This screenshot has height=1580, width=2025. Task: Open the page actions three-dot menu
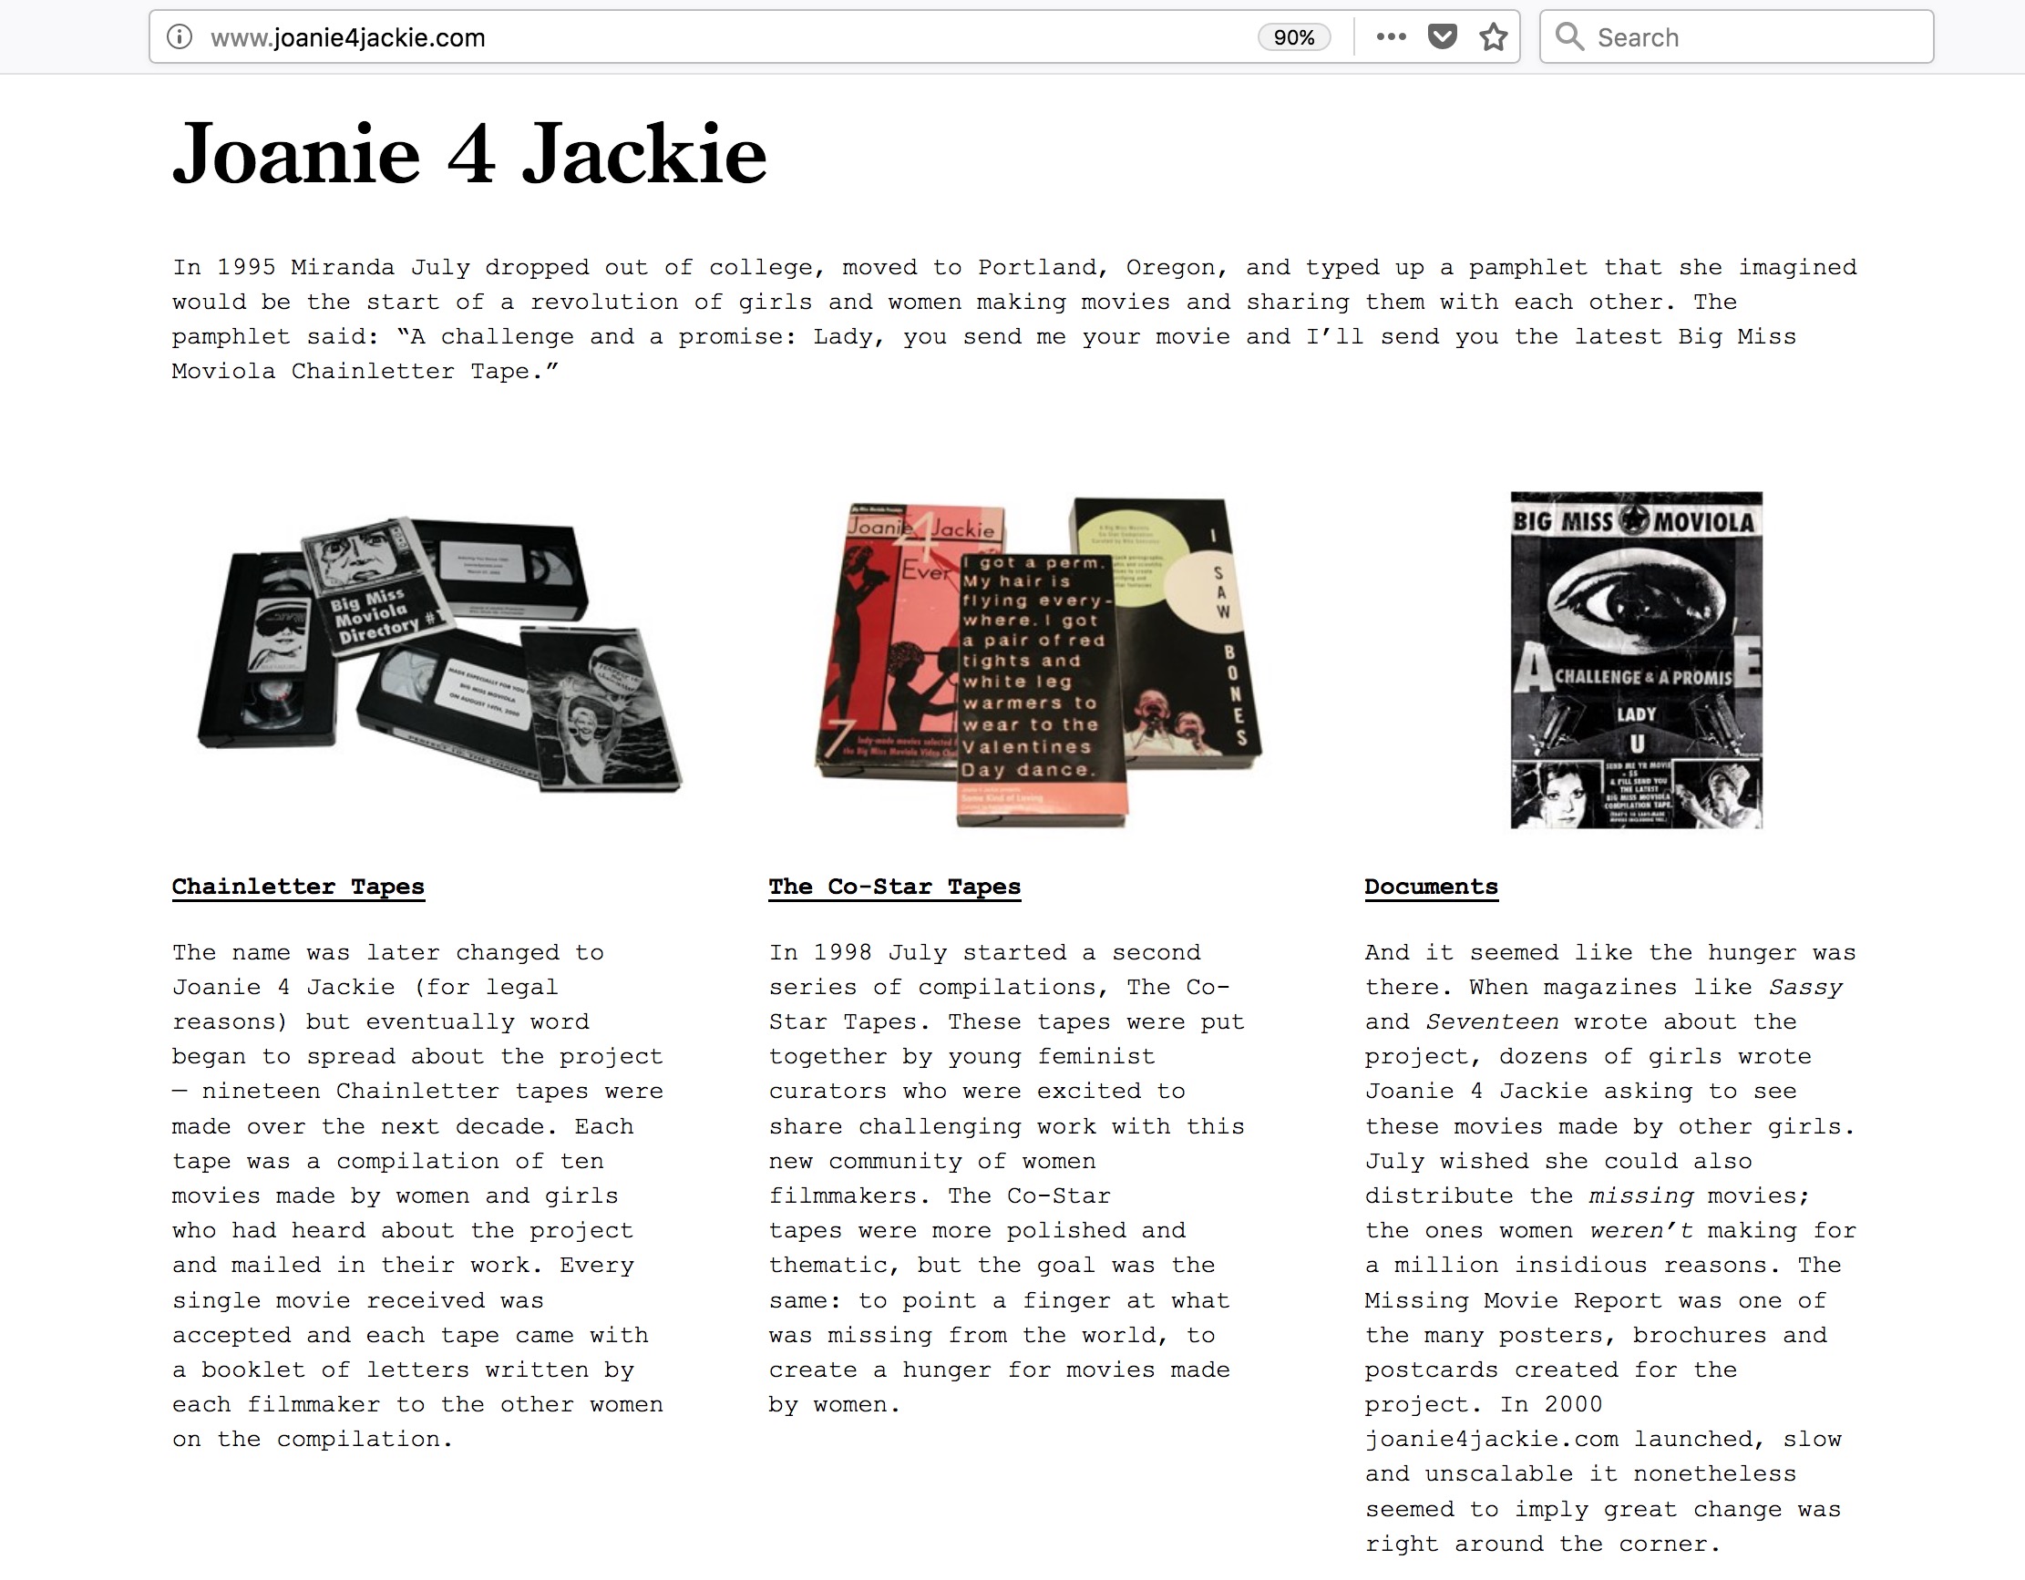pos(1391,37)
